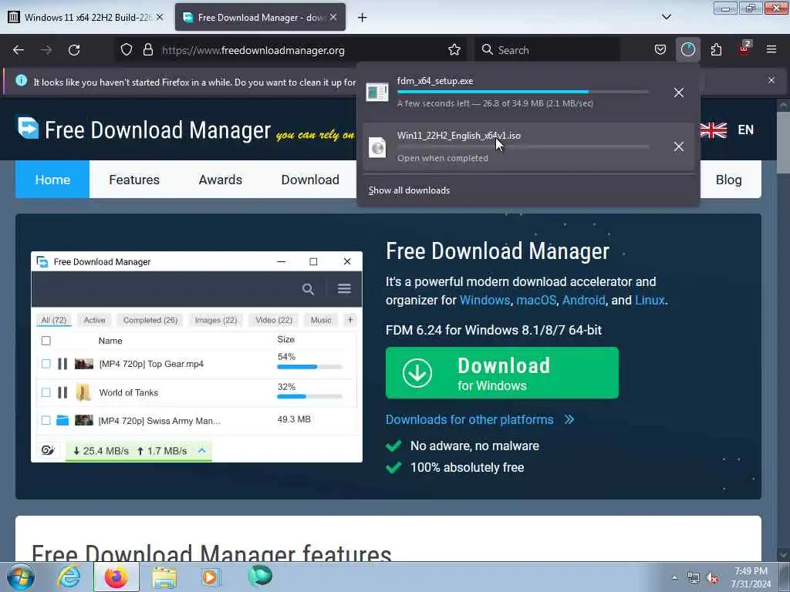Go back to previous page arrow

[19, 50]
